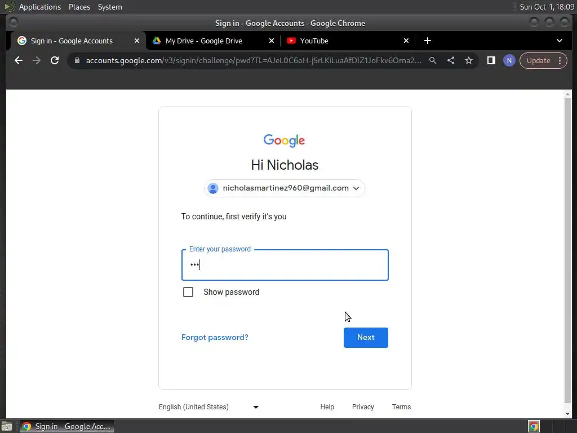
Task: Close the Sign in - Google Accounts tab
Action: (x=137, y=41)
